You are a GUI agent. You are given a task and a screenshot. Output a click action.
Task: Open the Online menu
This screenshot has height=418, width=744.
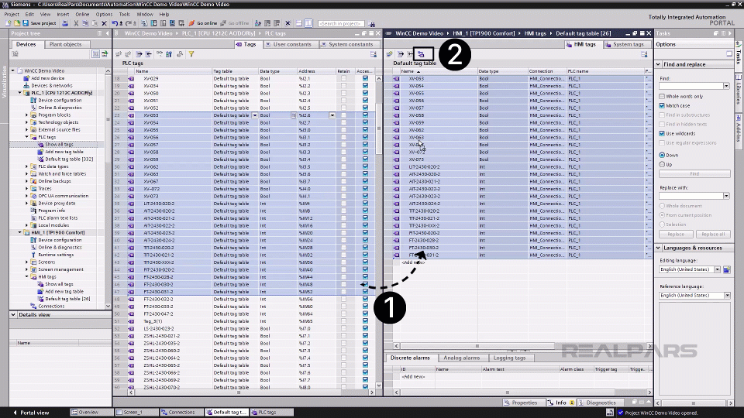pos(82,14)
